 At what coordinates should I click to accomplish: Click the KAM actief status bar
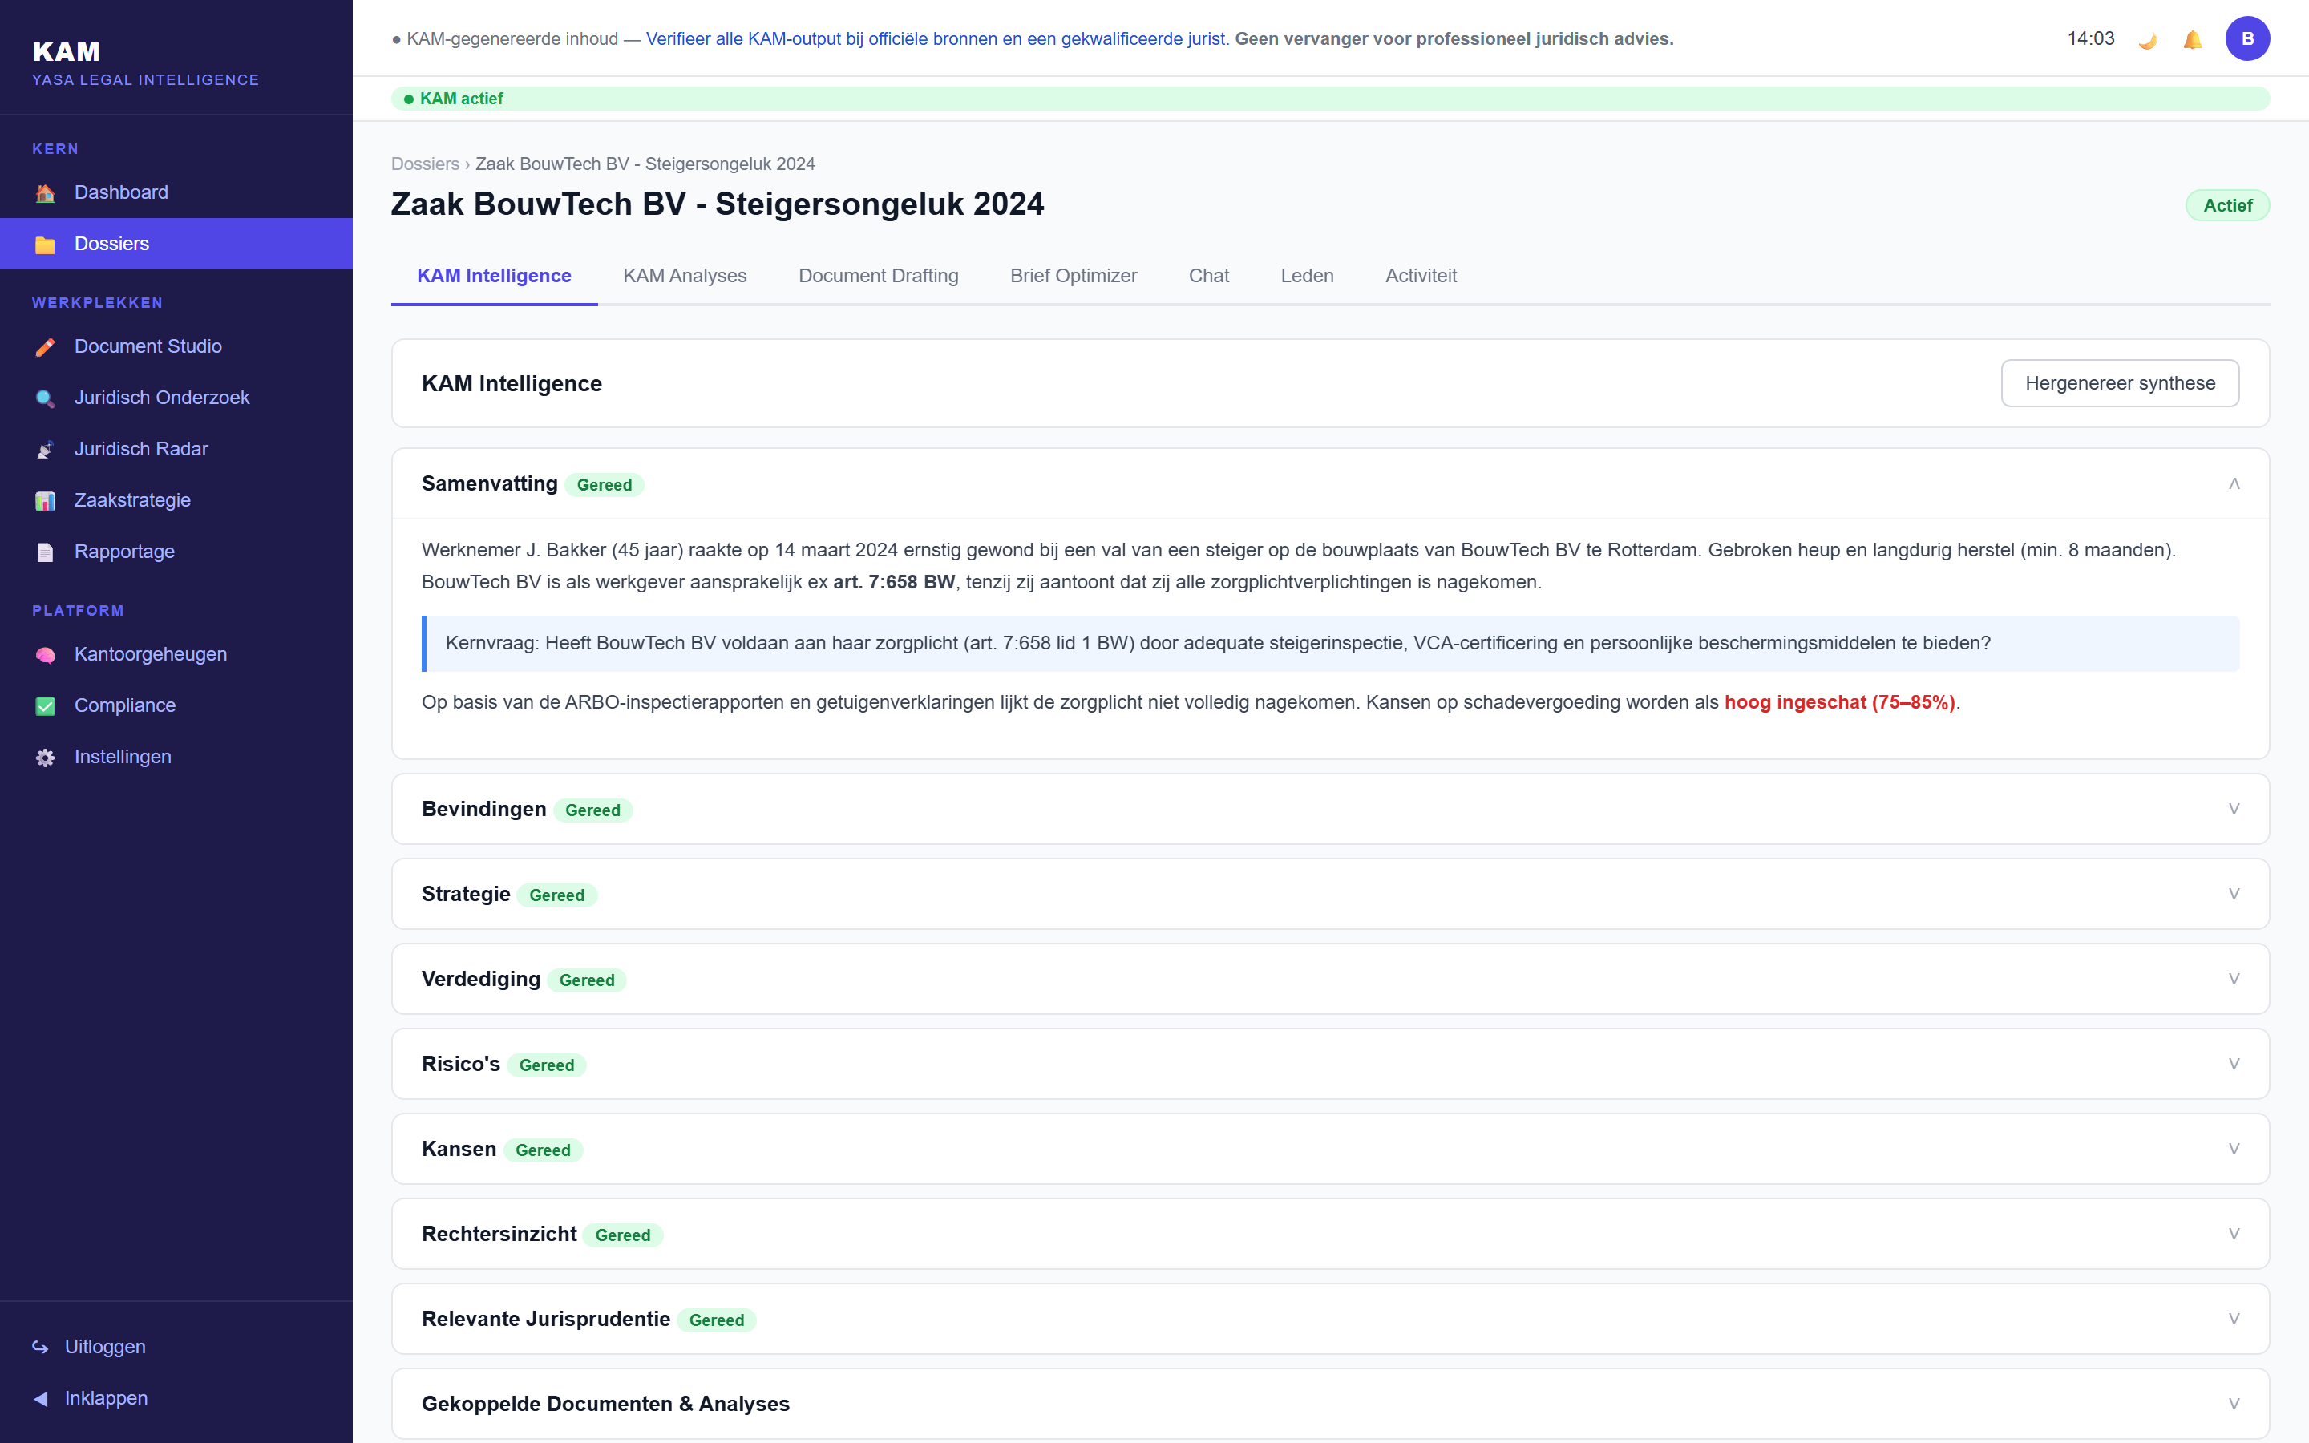(1330, 99)
